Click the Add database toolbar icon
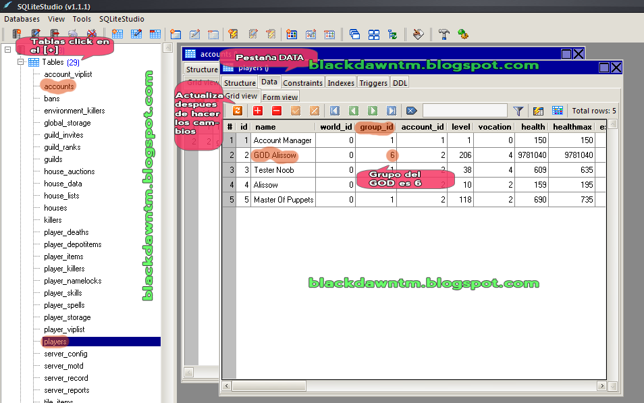The image size is (644, 403). point(16,34)
